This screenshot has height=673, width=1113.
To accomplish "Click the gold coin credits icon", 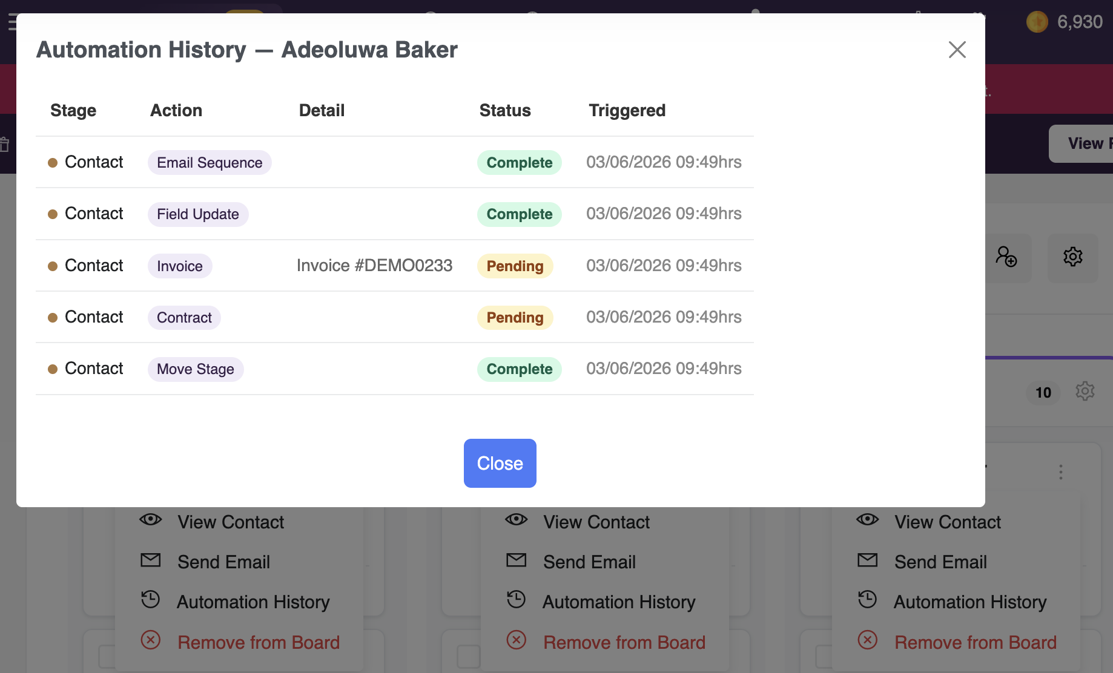I will click(x=1037, y=22).
